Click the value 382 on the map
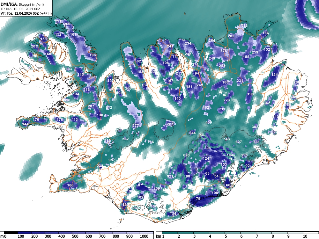The width and height of the screenshot is (319, 239). (x=255, y=127)
